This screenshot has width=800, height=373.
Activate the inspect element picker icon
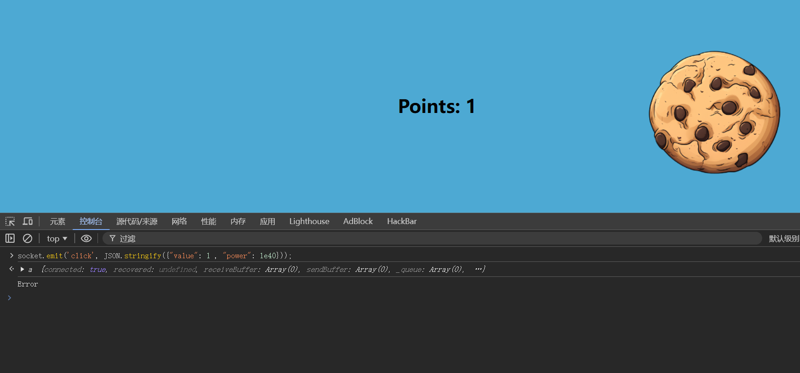pos(10,221)
